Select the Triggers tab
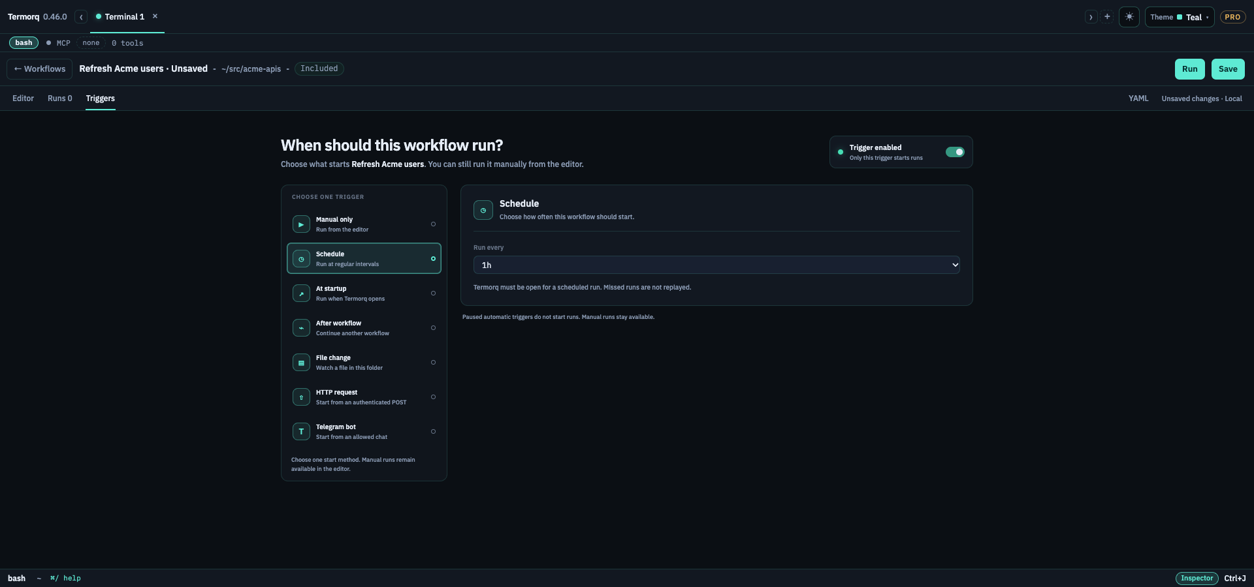 click(101, 98)
